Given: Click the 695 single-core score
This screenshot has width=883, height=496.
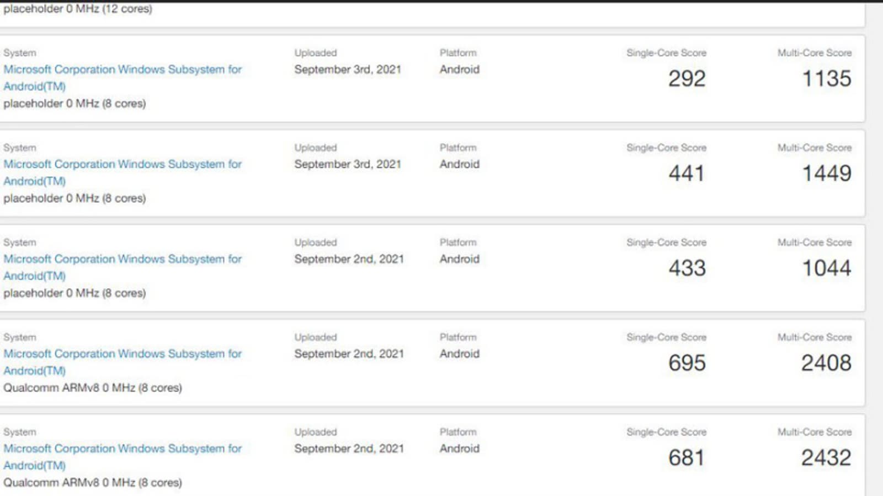Looking at the screenshot, I should 687,363.
